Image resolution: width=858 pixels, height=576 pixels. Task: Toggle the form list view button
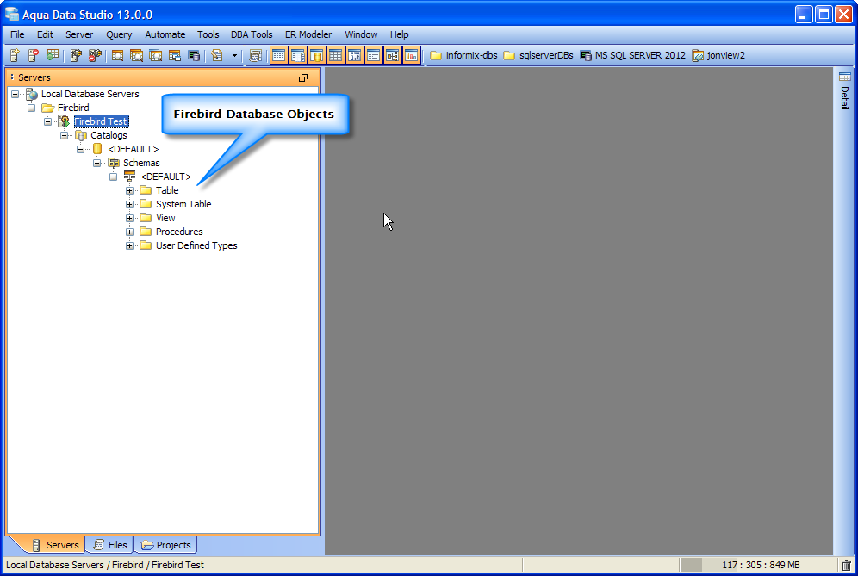point(373,55)
